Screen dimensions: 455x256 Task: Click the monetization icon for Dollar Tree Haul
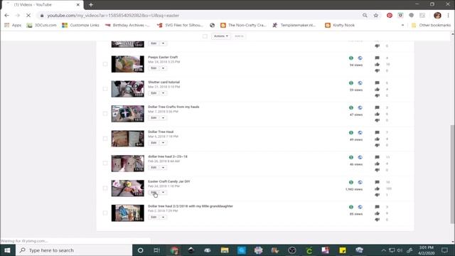pos(351,133)
